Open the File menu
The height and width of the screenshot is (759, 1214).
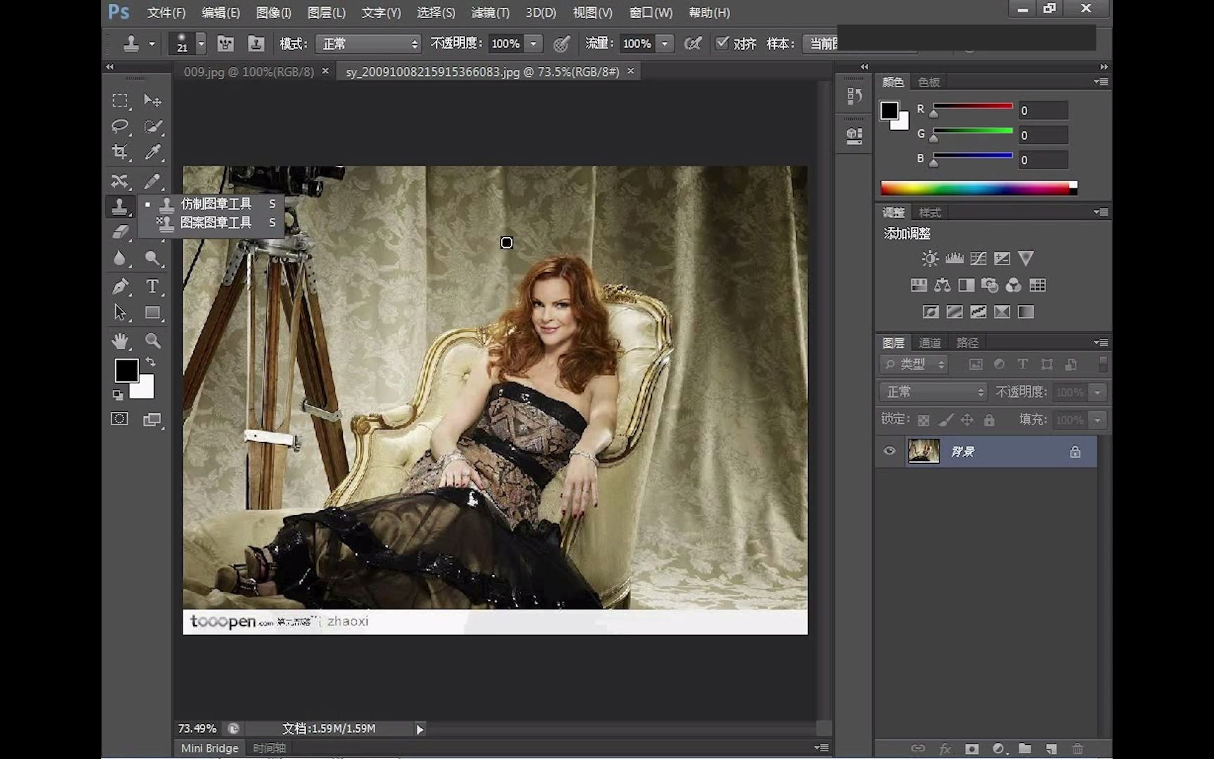click(167, 13)
